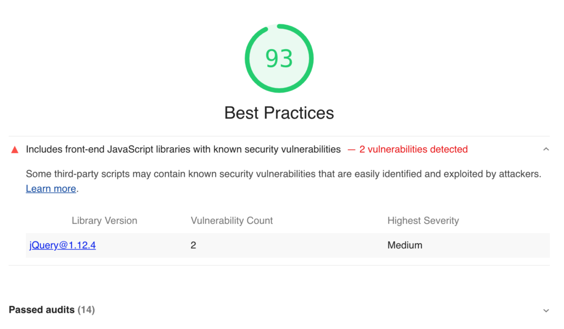Click the vulnerability count value 2

(193, 245)
